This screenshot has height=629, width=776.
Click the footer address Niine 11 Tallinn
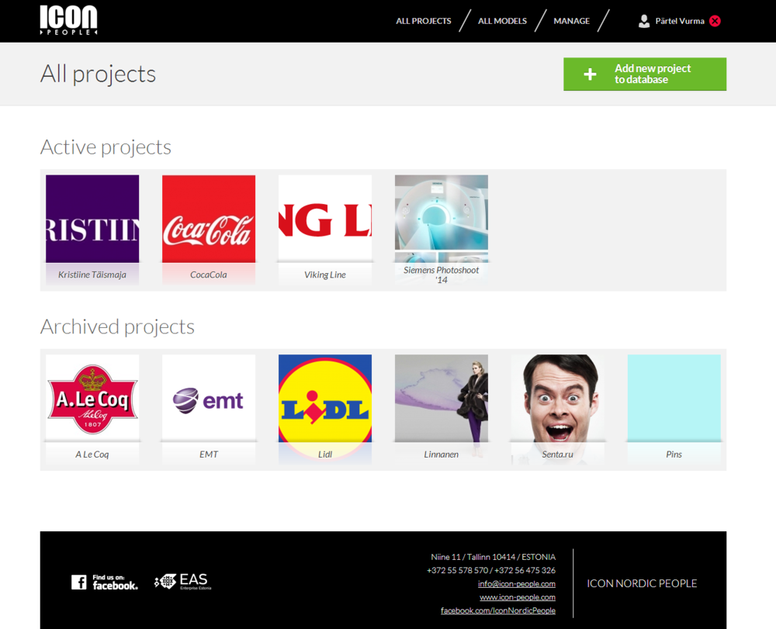(493, 558)
